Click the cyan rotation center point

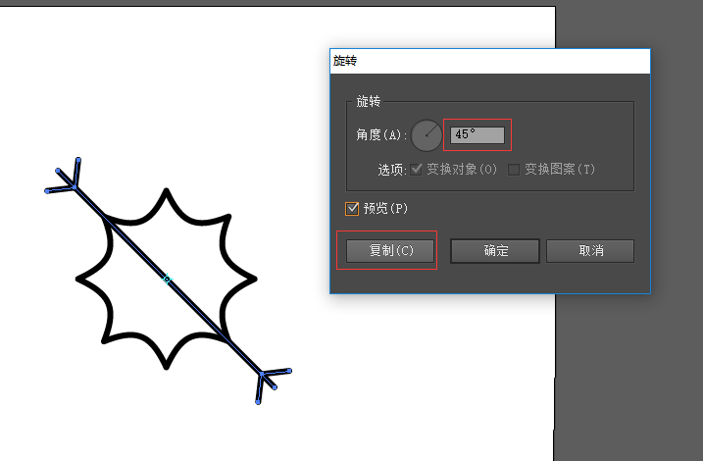pyautogui.click(x=167, y=280)
